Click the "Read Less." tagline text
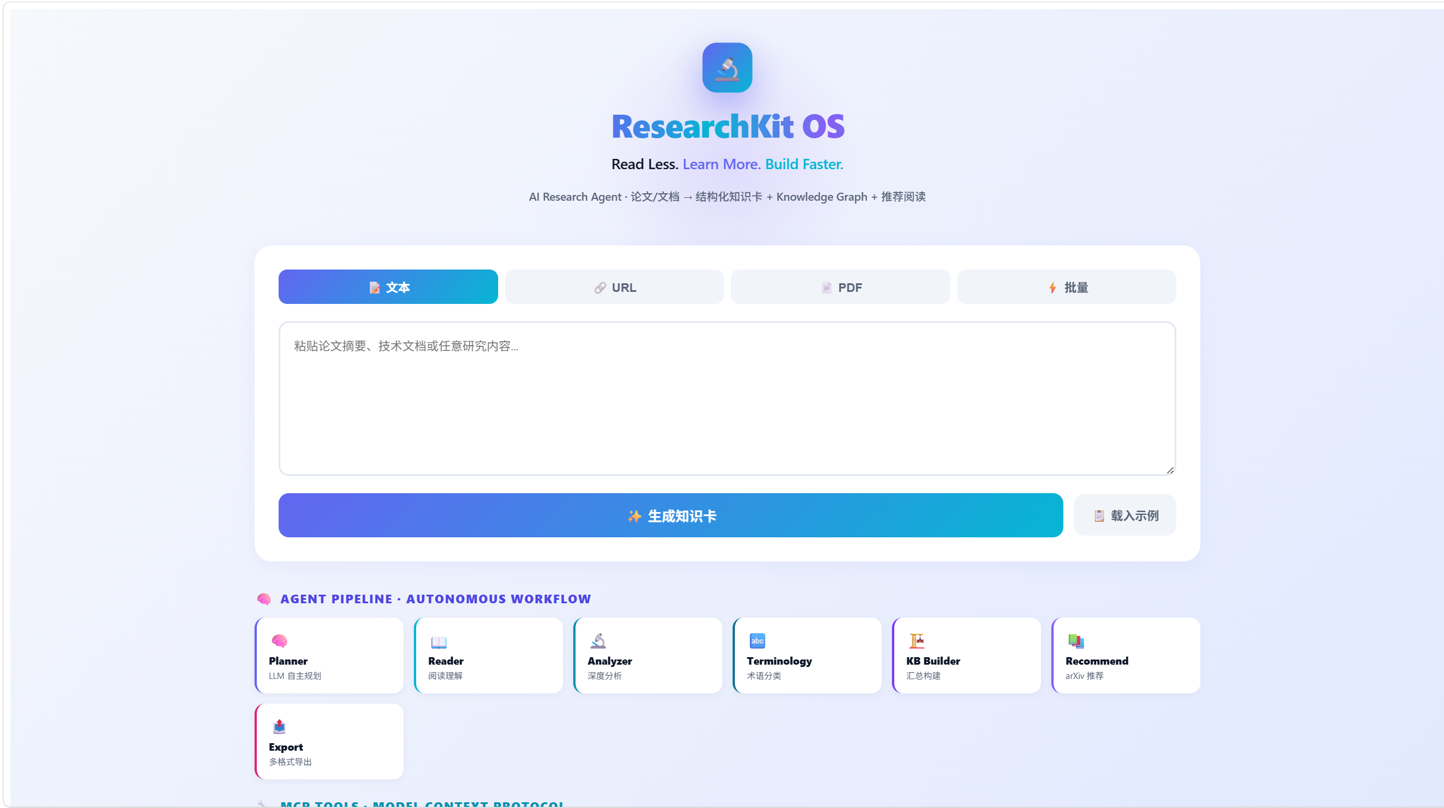Viewport: 1444px width, 808px height. click(x=645, y=164)
